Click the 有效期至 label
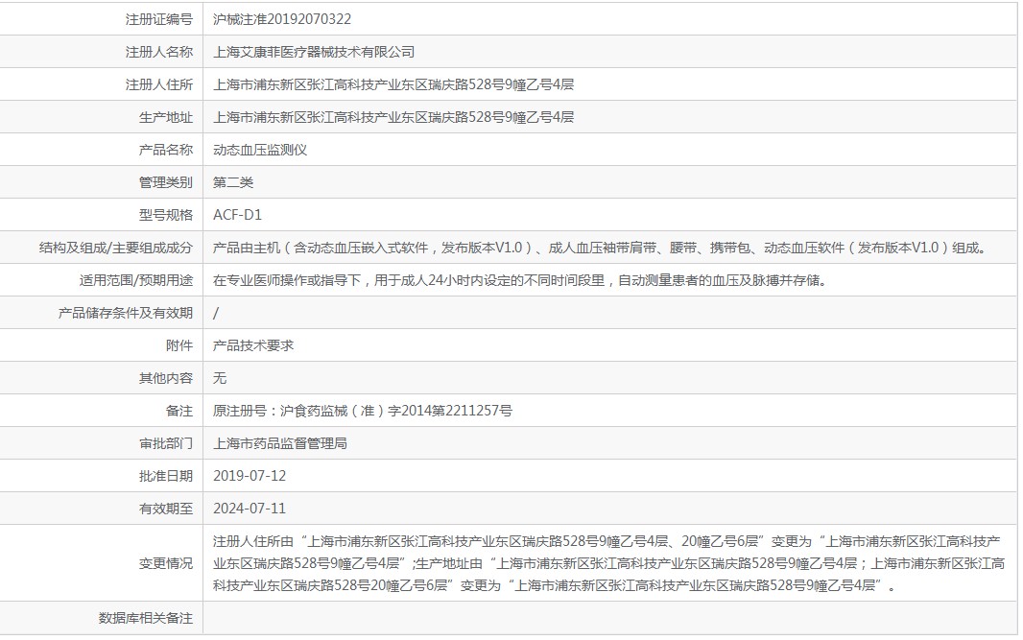The image size is (1023, 640). (x=166, y=509)
